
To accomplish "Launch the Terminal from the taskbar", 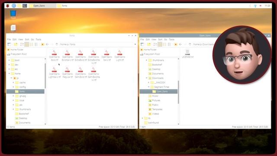I will [25, 6].
